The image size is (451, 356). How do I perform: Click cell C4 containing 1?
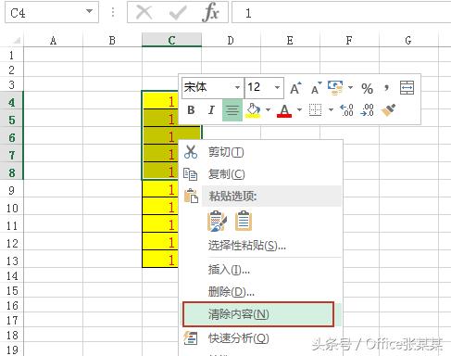point(160,101)
